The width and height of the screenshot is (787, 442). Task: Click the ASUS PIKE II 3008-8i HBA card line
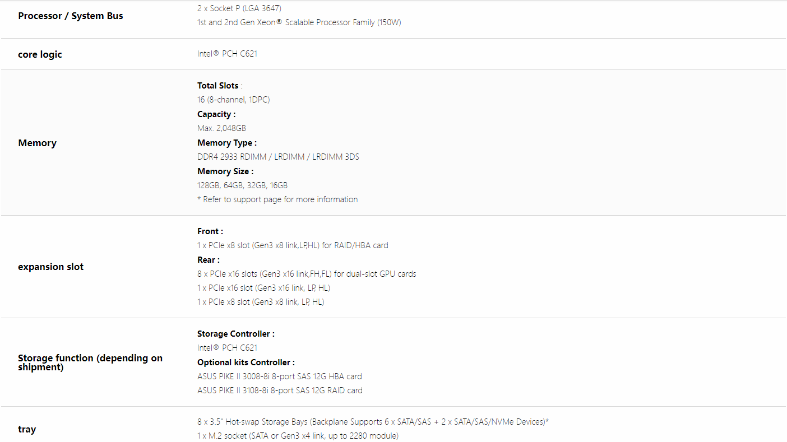click(x=279, y=376)
